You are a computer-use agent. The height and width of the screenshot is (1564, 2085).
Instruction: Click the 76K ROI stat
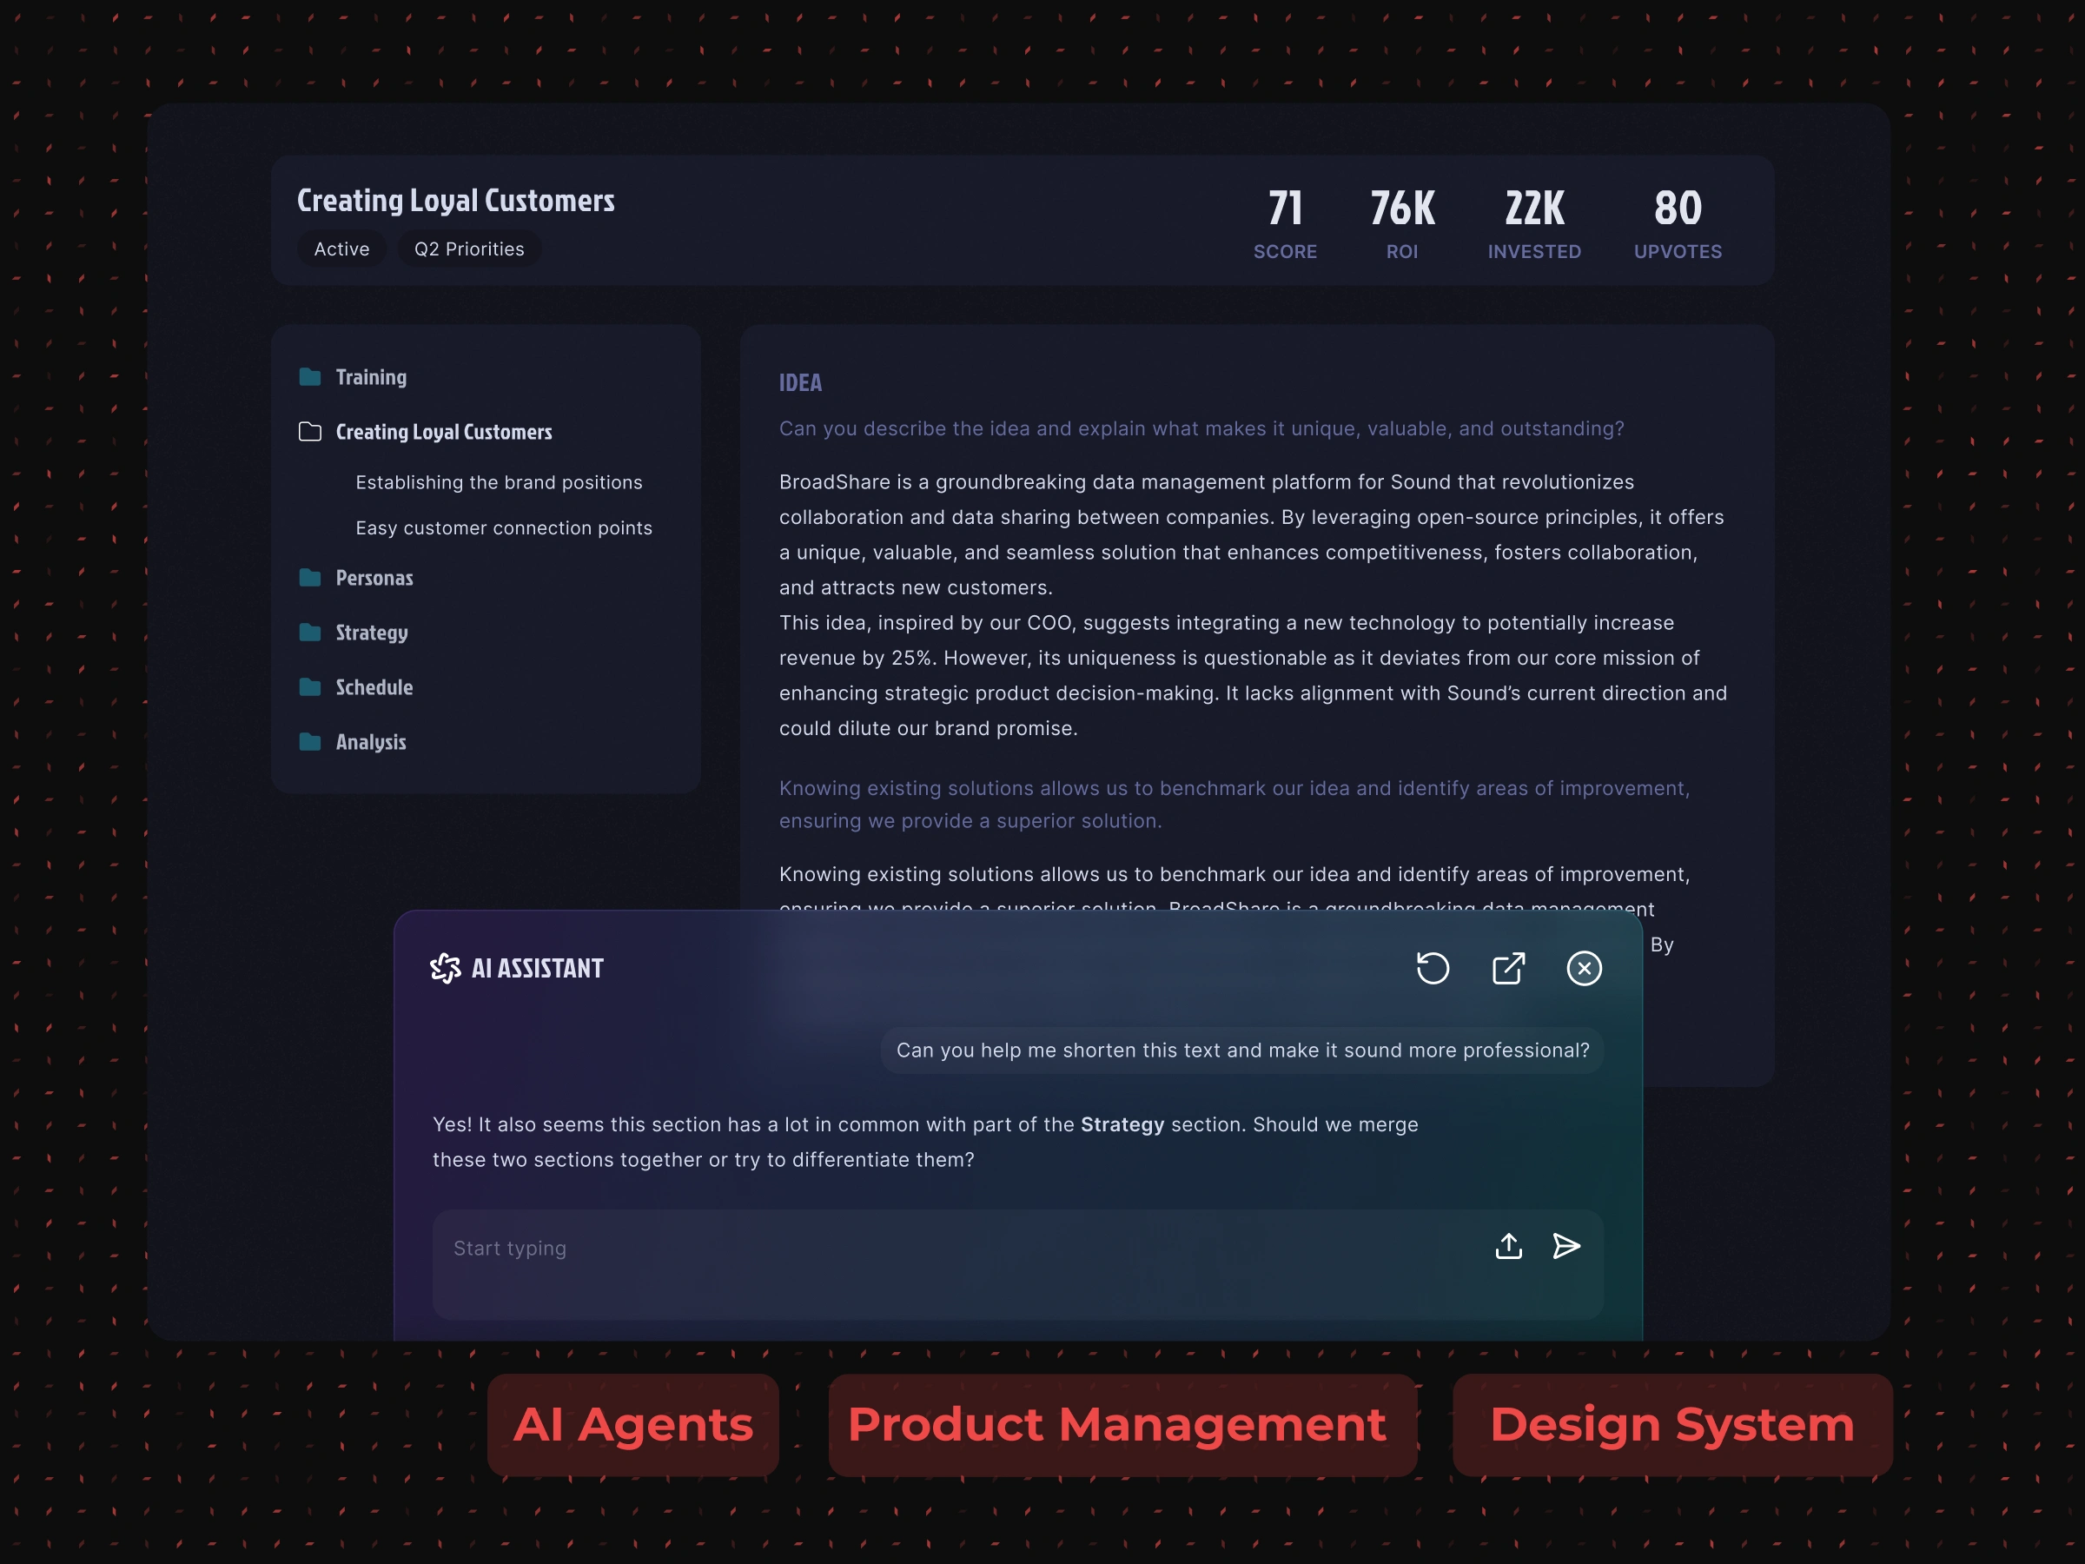[1401, 224]
